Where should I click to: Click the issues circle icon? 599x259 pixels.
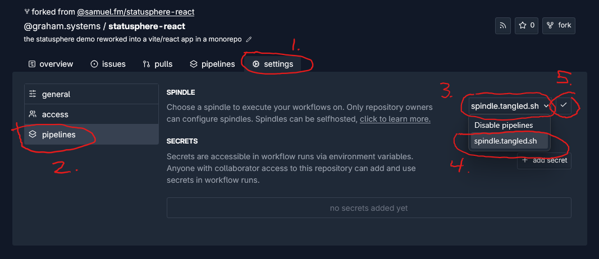coord(94,64)
